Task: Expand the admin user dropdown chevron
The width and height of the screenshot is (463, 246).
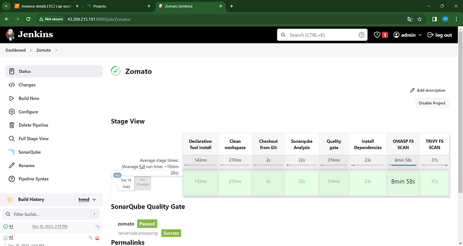Action: click(x=420, y=35)
